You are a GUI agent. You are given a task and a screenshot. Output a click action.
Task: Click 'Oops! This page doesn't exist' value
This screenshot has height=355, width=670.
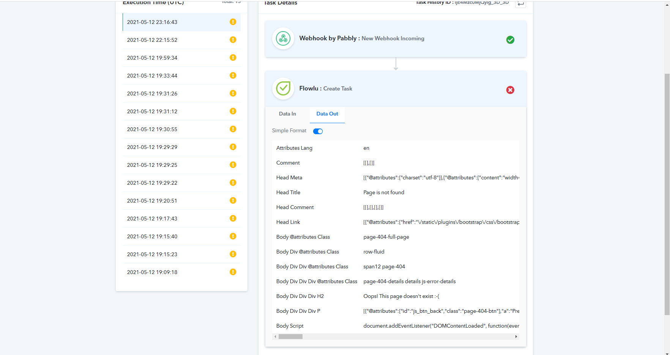(401, 296)
